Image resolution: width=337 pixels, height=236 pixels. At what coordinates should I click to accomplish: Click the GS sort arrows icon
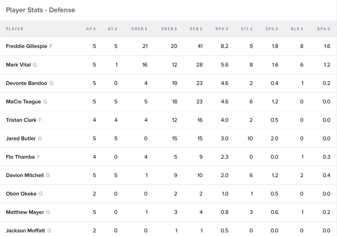click(x=116, y=29)
